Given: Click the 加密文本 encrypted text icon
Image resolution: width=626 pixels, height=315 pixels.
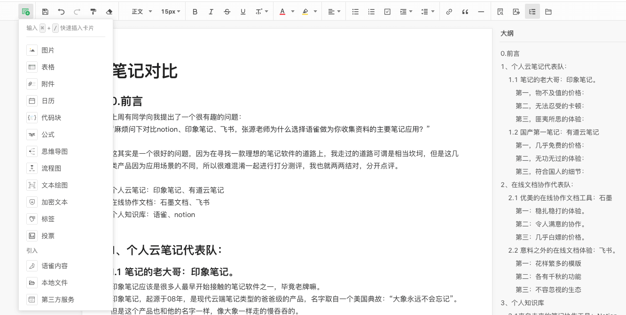Looking at the screenshot, I should (x=32, y=202).
